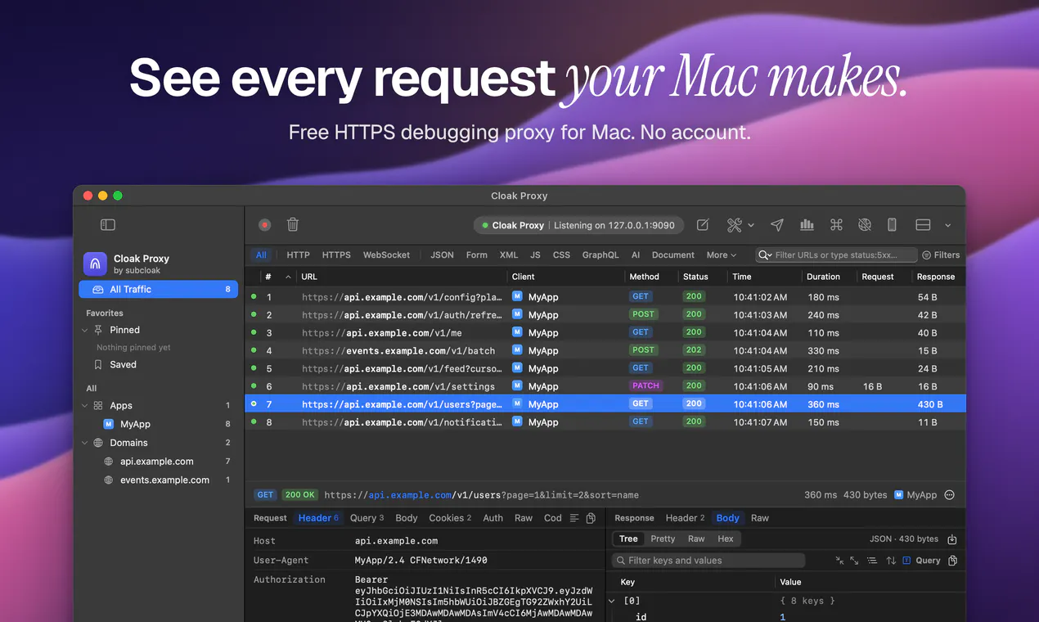Open the request Query tab

pos(367,518)
